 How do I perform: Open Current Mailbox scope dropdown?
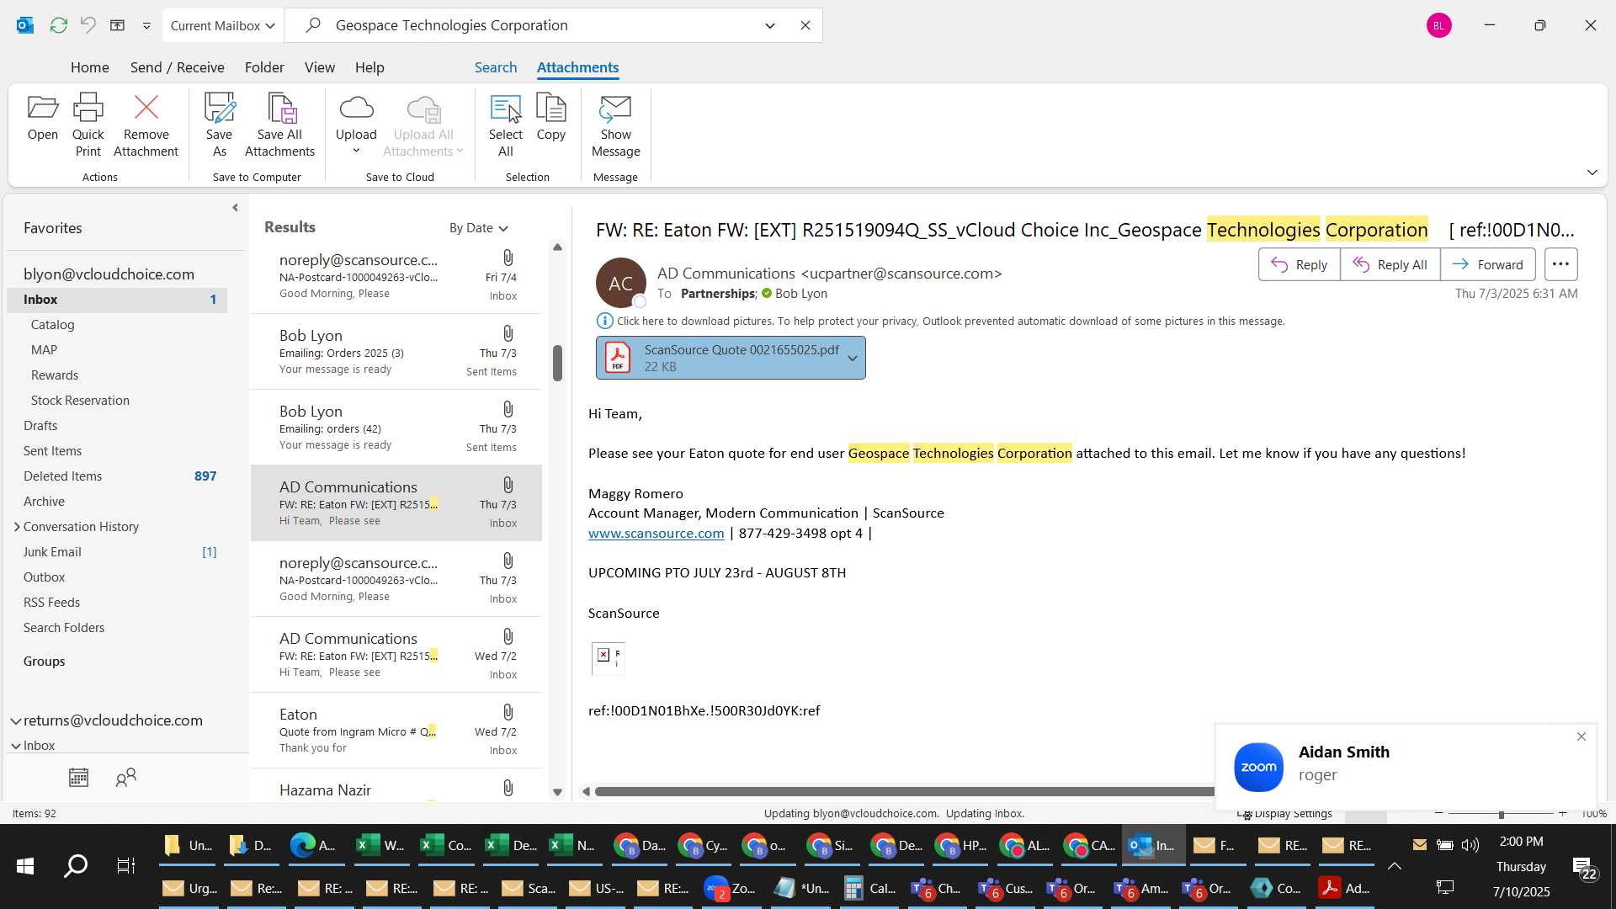(x=223, y=25)
